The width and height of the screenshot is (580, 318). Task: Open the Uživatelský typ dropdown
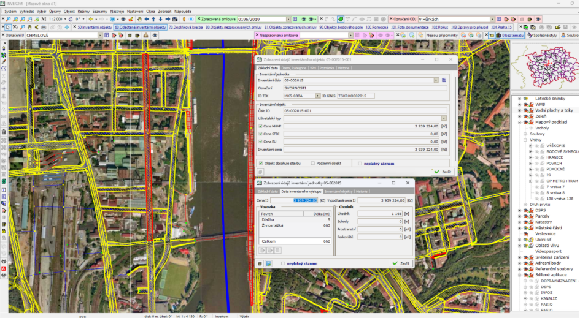[444, 118]
